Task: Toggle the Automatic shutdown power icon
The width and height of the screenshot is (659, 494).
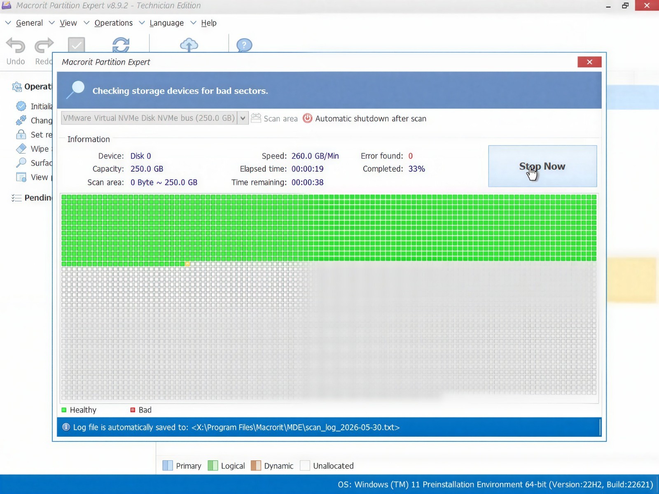Action: (307, 118)
